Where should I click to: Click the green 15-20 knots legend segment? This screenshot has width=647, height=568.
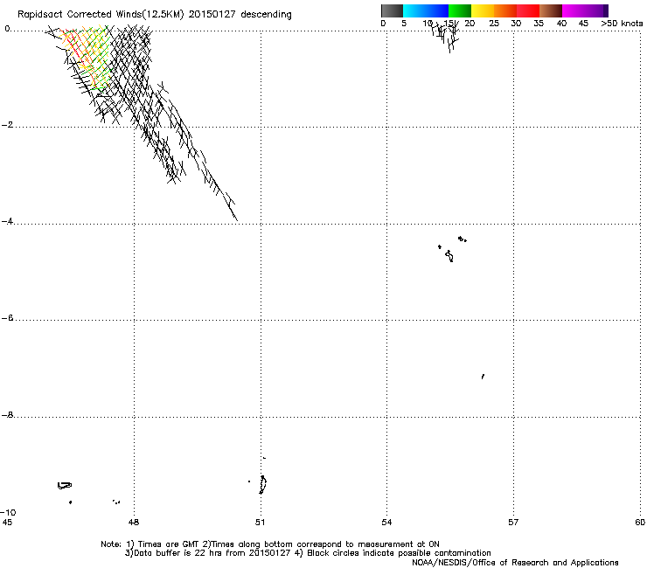[x=460, y=10]
